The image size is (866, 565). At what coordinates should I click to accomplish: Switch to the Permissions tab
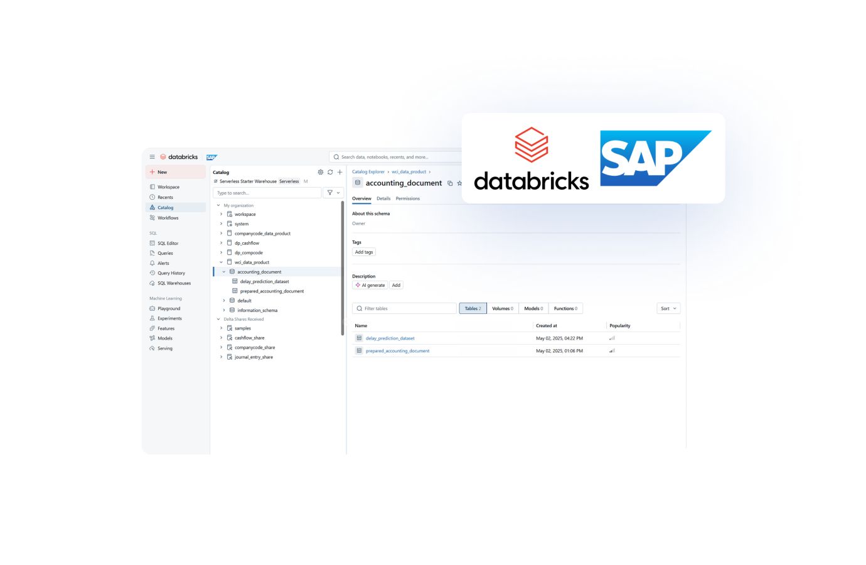pos(407,198)
